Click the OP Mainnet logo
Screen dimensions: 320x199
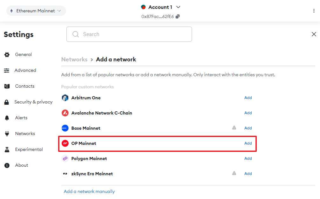click(x=65, y=143)
